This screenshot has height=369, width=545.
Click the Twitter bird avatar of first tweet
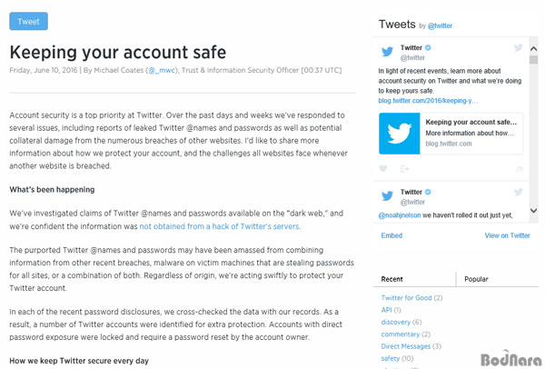pyautogui.click(x=387, y=52)
